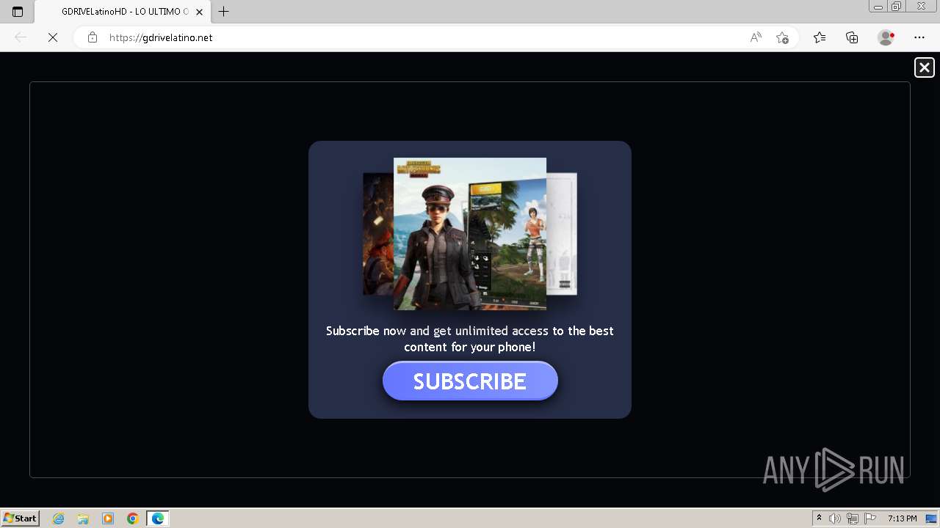
Task: Select the GDRIVELatinoHD tab
Action: [122, 12]
